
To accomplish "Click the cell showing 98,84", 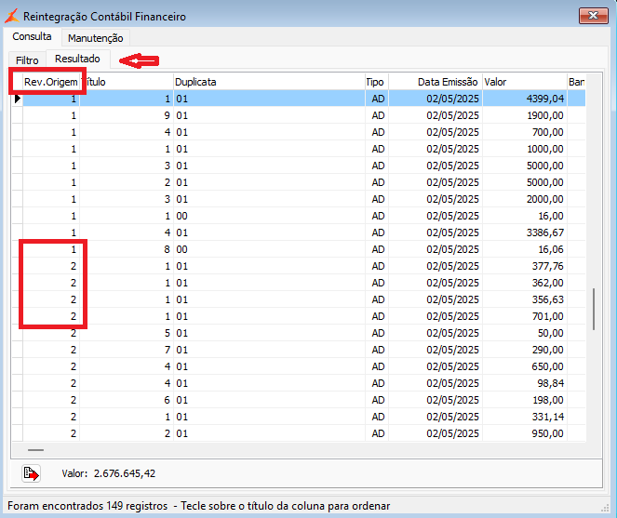I will click(x=525, y=383).
